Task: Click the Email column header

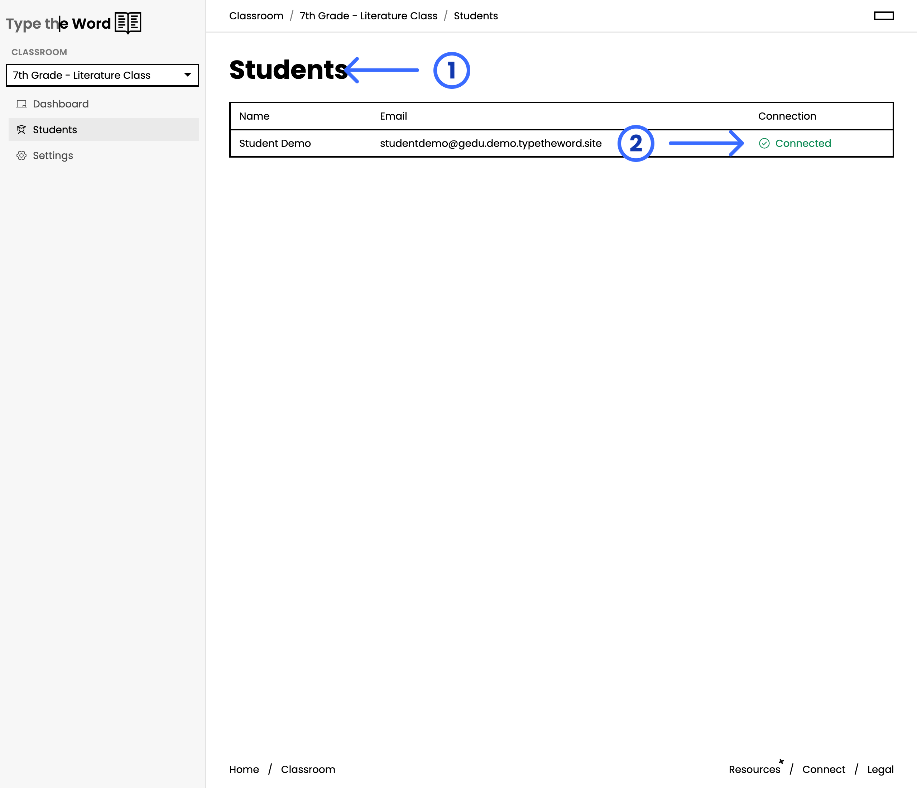Action: 393,116
